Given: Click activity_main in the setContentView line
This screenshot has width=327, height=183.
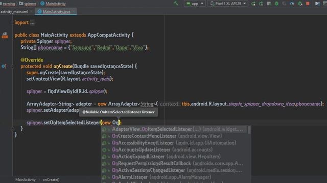Looking at the screenshot, I should point(96,79).
